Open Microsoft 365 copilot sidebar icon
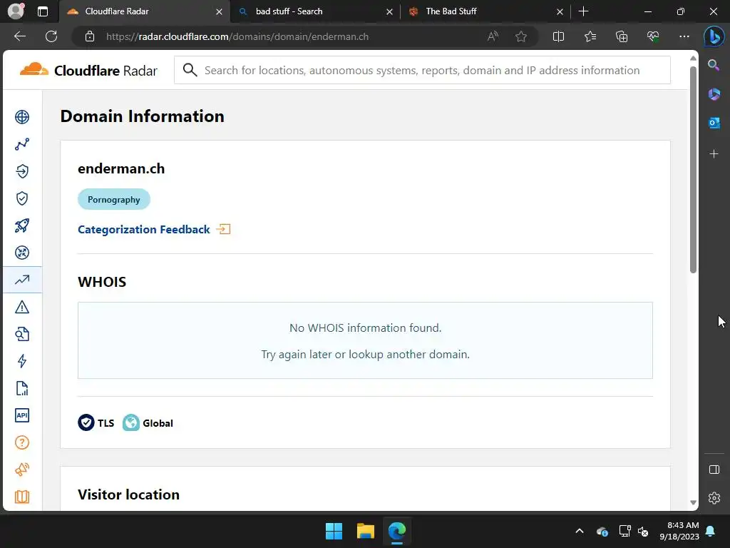 tap(714, 94)
